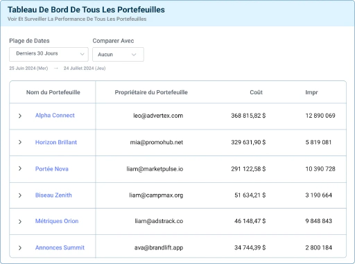Click the start date 25 Juin 2024
355x264 pixels.
[28, 69]
